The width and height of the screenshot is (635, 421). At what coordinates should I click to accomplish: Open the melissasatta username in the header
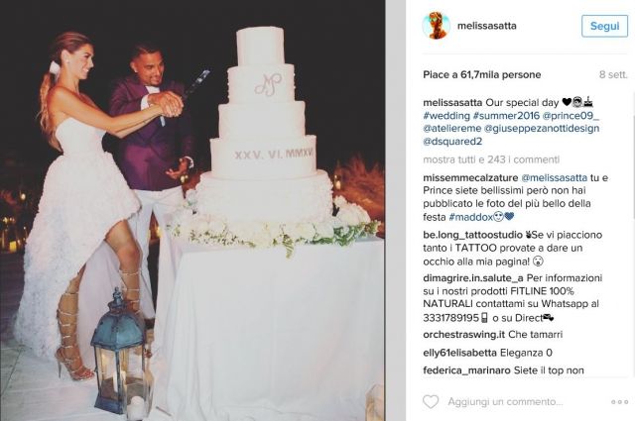pyautogui.click(x=487, y=26)
